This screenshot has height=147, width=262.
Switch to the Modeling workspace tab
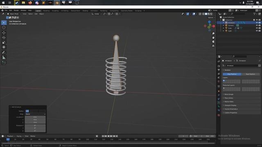coord(46,11)
